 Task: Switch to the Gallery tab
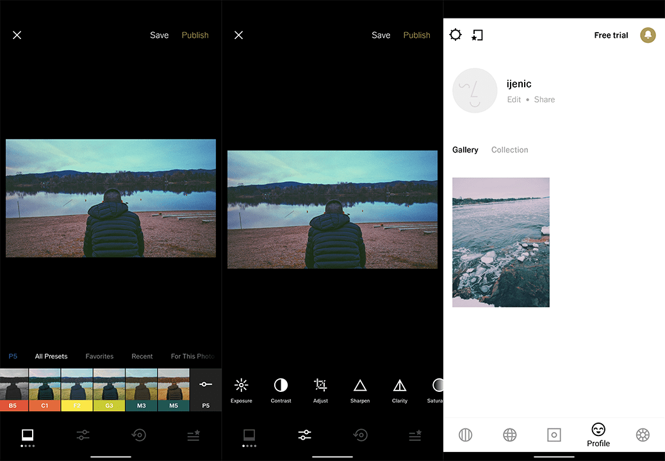[x=465, y=150]
